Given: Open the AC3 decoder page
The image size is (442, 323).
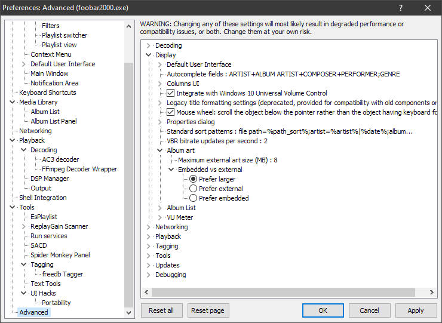Looking at the screenshot, I should [60, 159].
